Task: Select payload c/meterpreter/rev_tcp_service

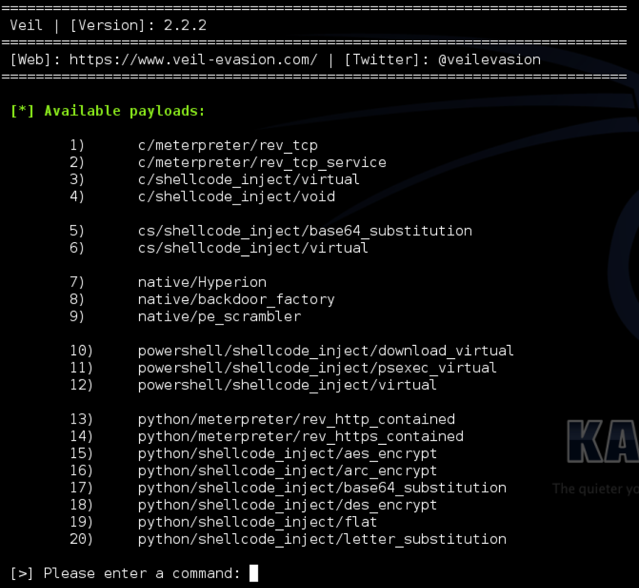Action: [x=262, y=162]
